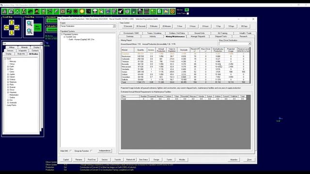Expand the Jupiter node in bodies tree
The width and height of the screenshot is (310, 174).
coord(8,74)
